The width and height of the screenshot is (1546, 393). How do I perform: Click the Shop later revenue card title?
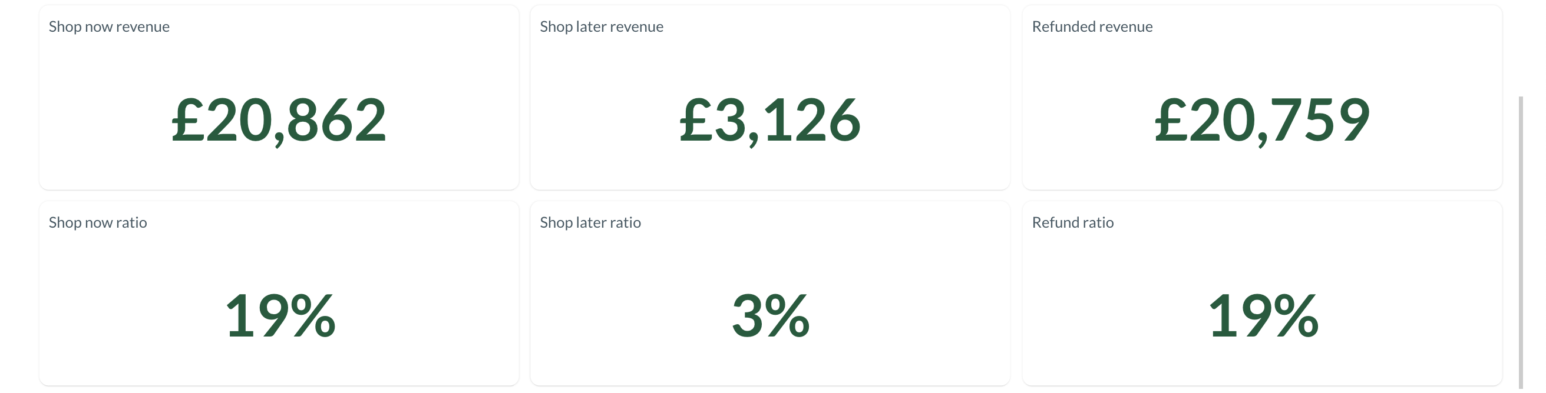pos(602,26)
